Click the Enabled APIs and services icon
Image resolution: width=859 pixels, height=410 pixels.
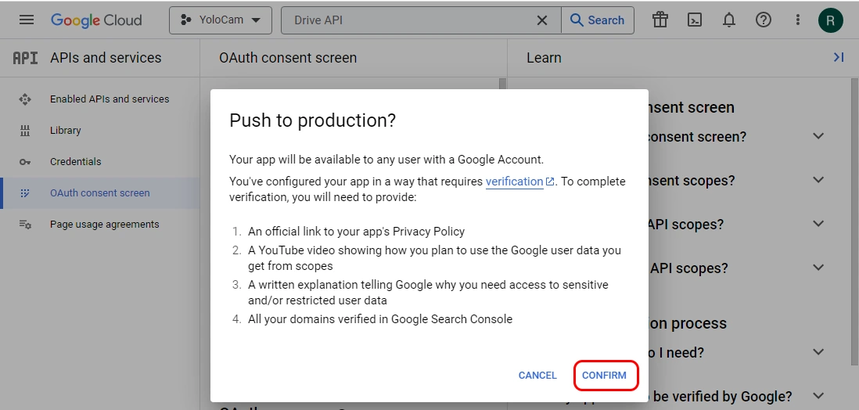[25, 99]
